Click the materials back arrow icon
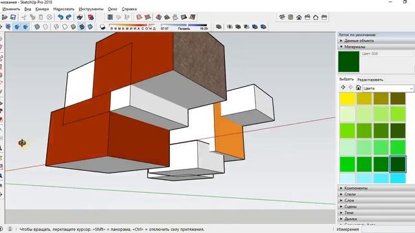Image resolution: width=415 pixels, height=233 pixels. pos(343,87)
